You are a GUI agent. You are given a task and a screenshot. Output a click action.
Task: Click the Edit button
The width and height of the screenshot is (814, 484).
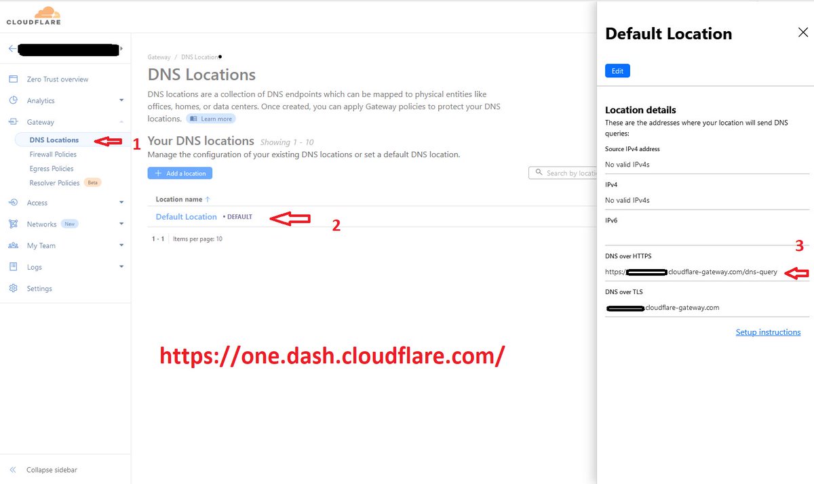617,70
